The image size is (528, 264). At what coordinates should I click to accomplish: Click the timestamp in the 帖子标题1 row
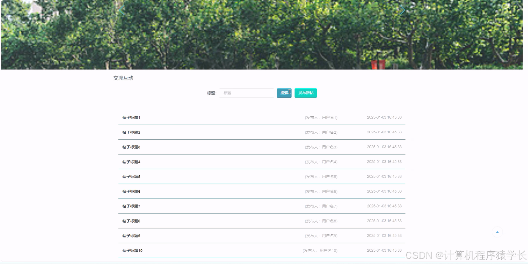(384, 117)
